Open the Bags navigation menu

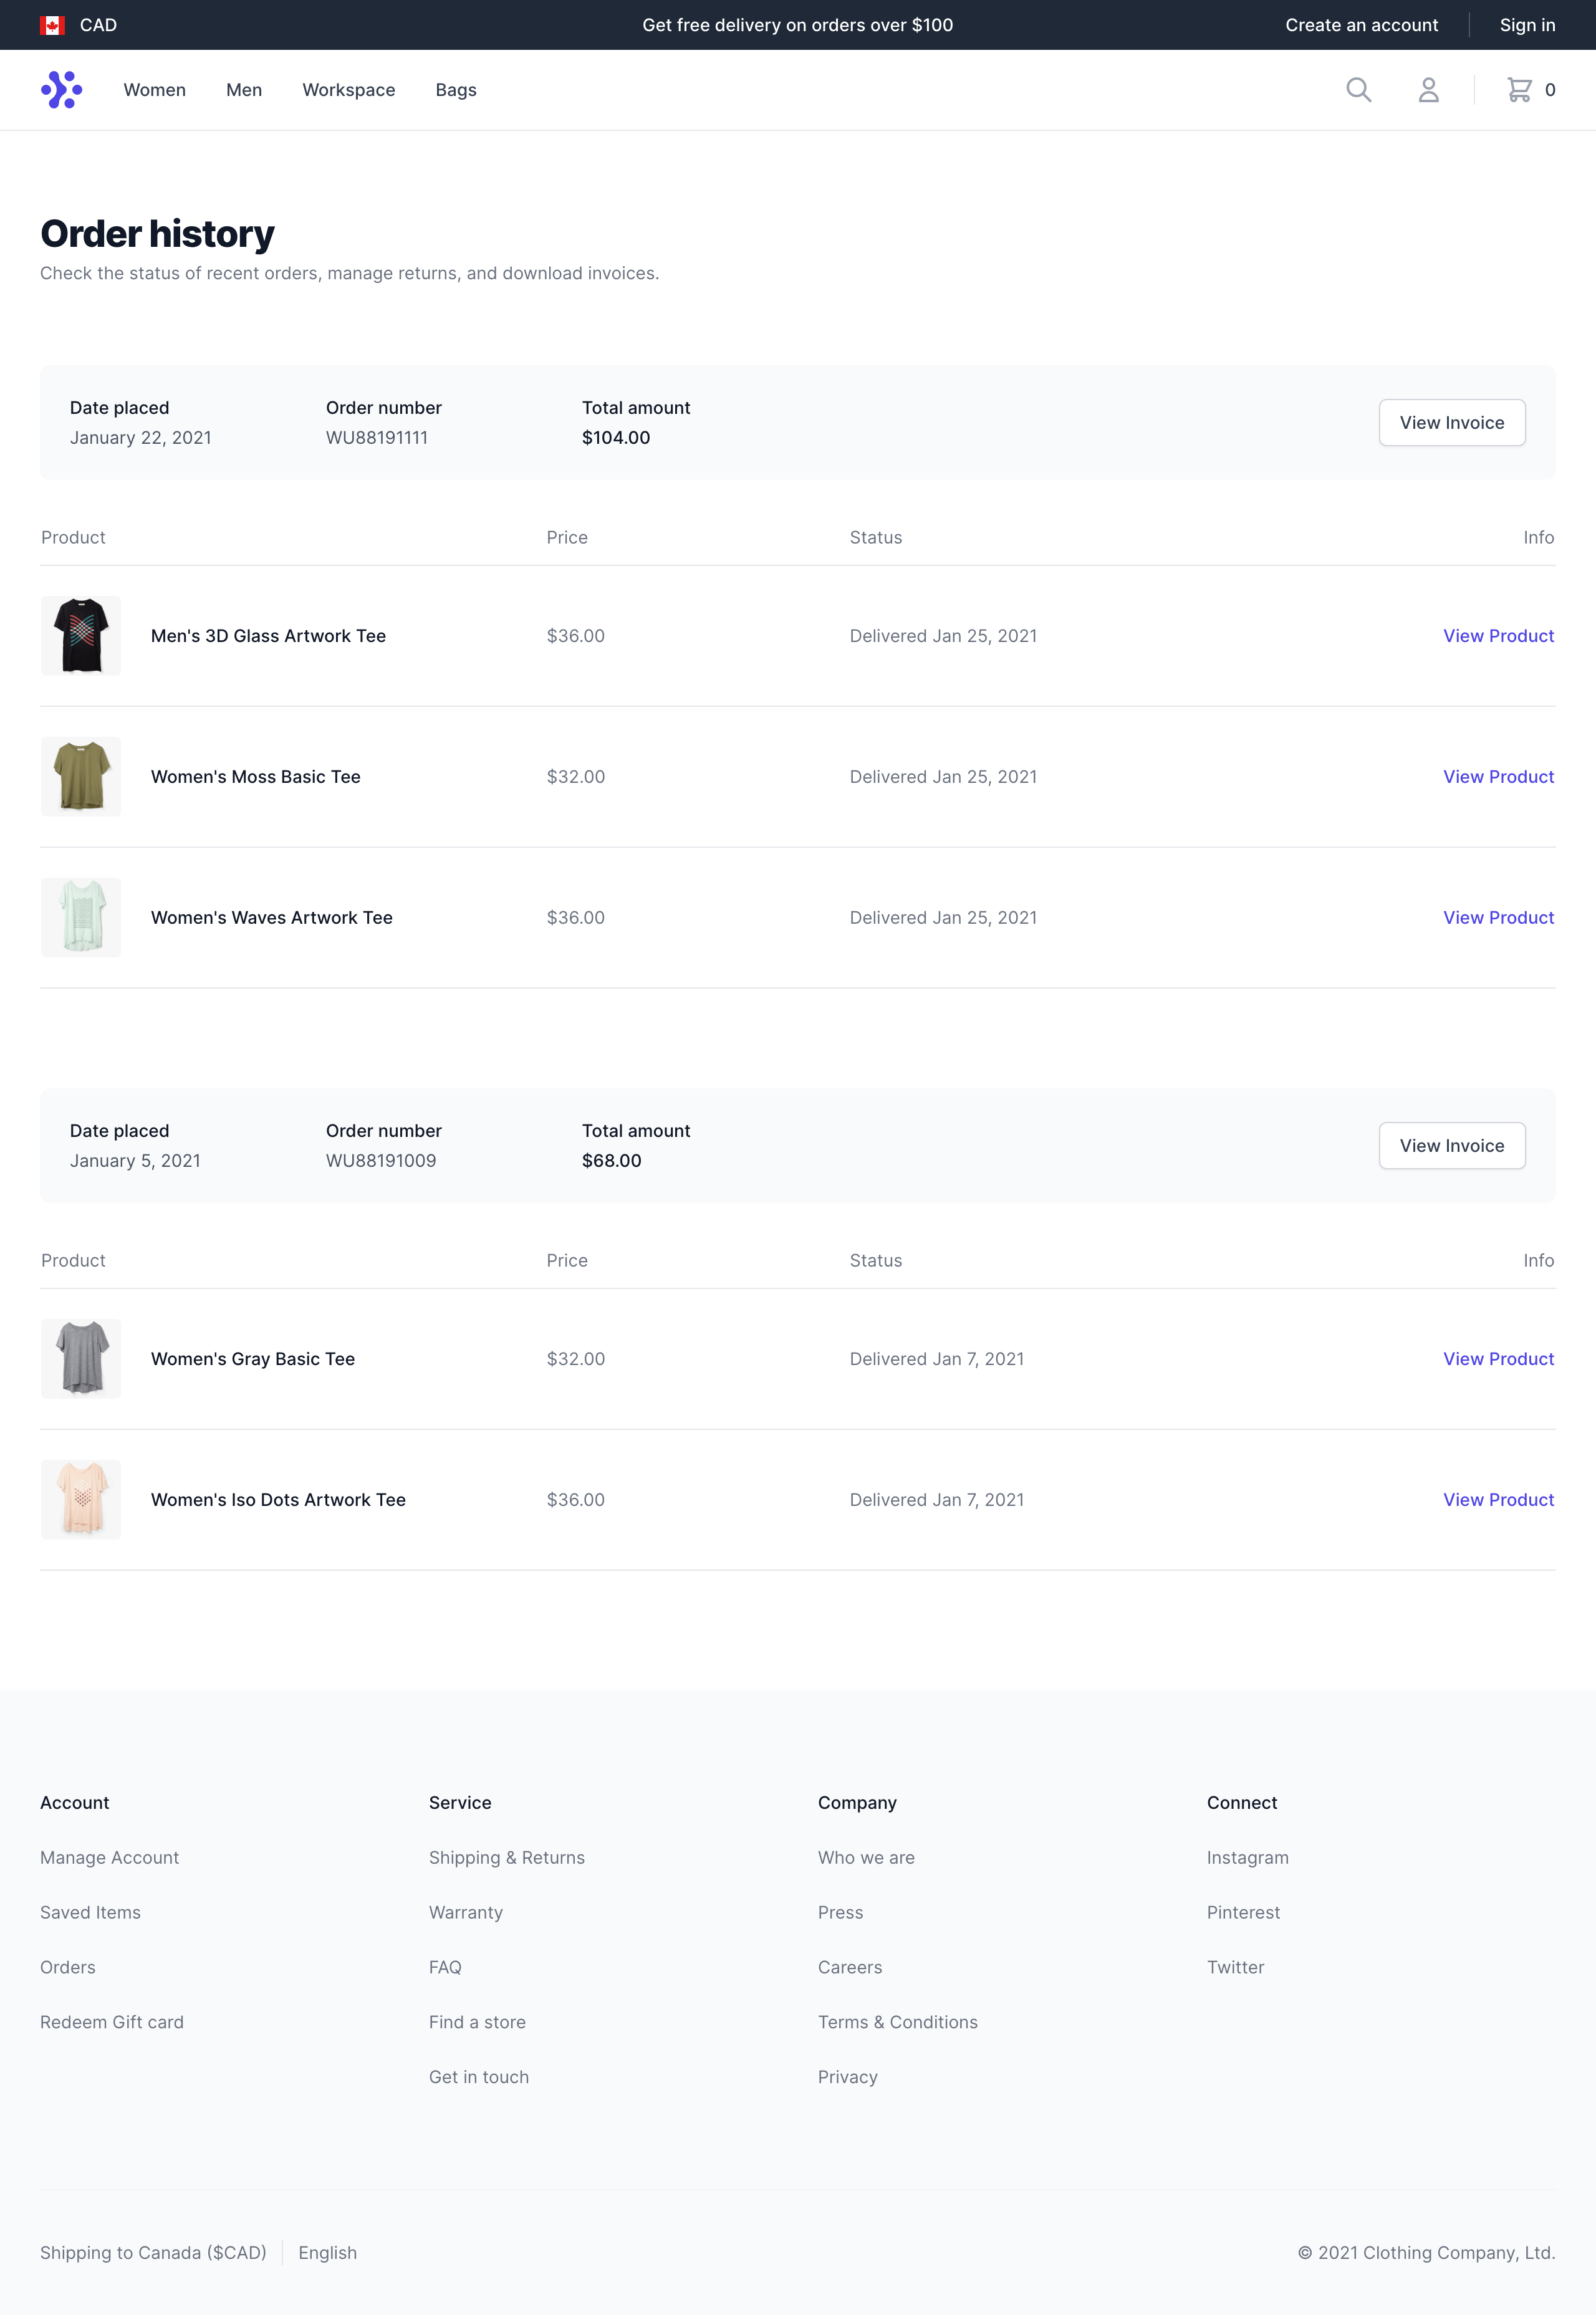(456, 90)
